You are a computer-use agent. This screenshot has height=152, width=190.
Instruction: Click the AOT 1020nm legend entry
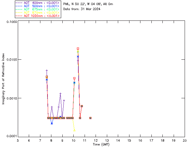coord(38,16)
